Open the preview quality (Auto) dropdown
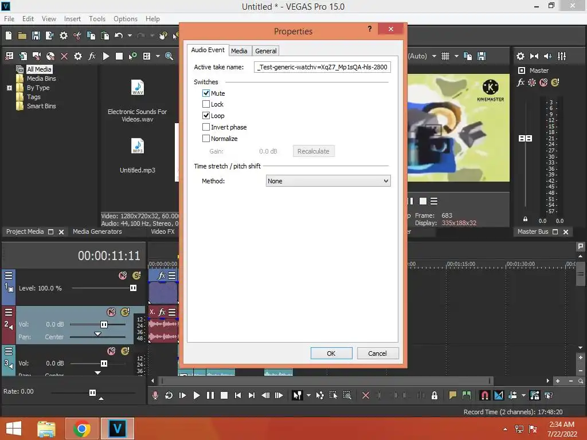Viewport: 587px width, 440px height. (x=434, y=56)
